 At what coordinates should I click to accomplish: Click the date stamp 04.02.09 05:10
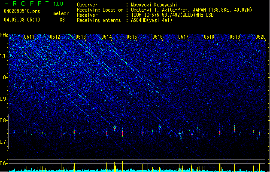pyautogui.click(x=22, y=20)
